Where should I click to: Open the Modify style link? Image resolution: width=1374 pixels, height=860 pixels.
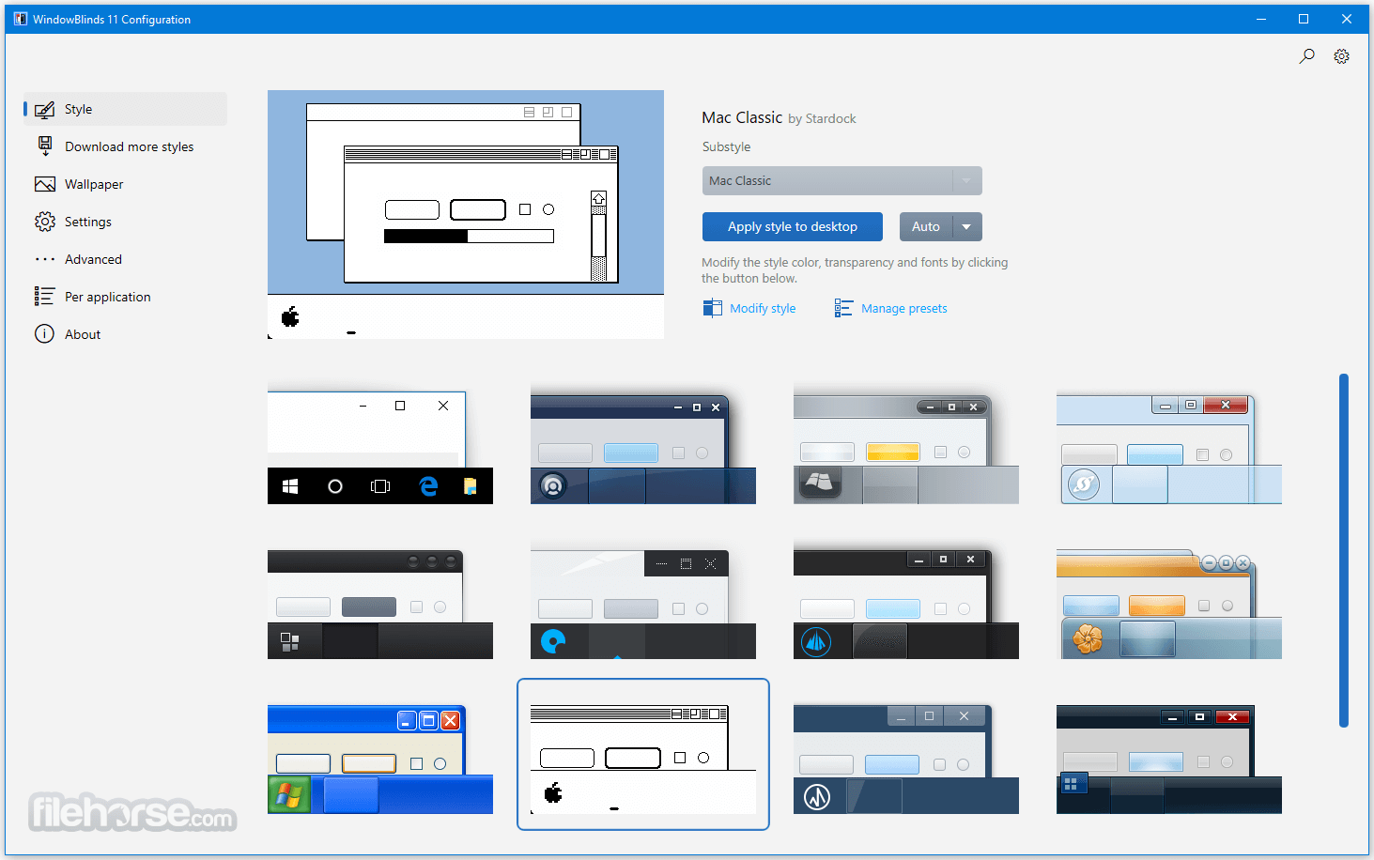tap(763, 308)
